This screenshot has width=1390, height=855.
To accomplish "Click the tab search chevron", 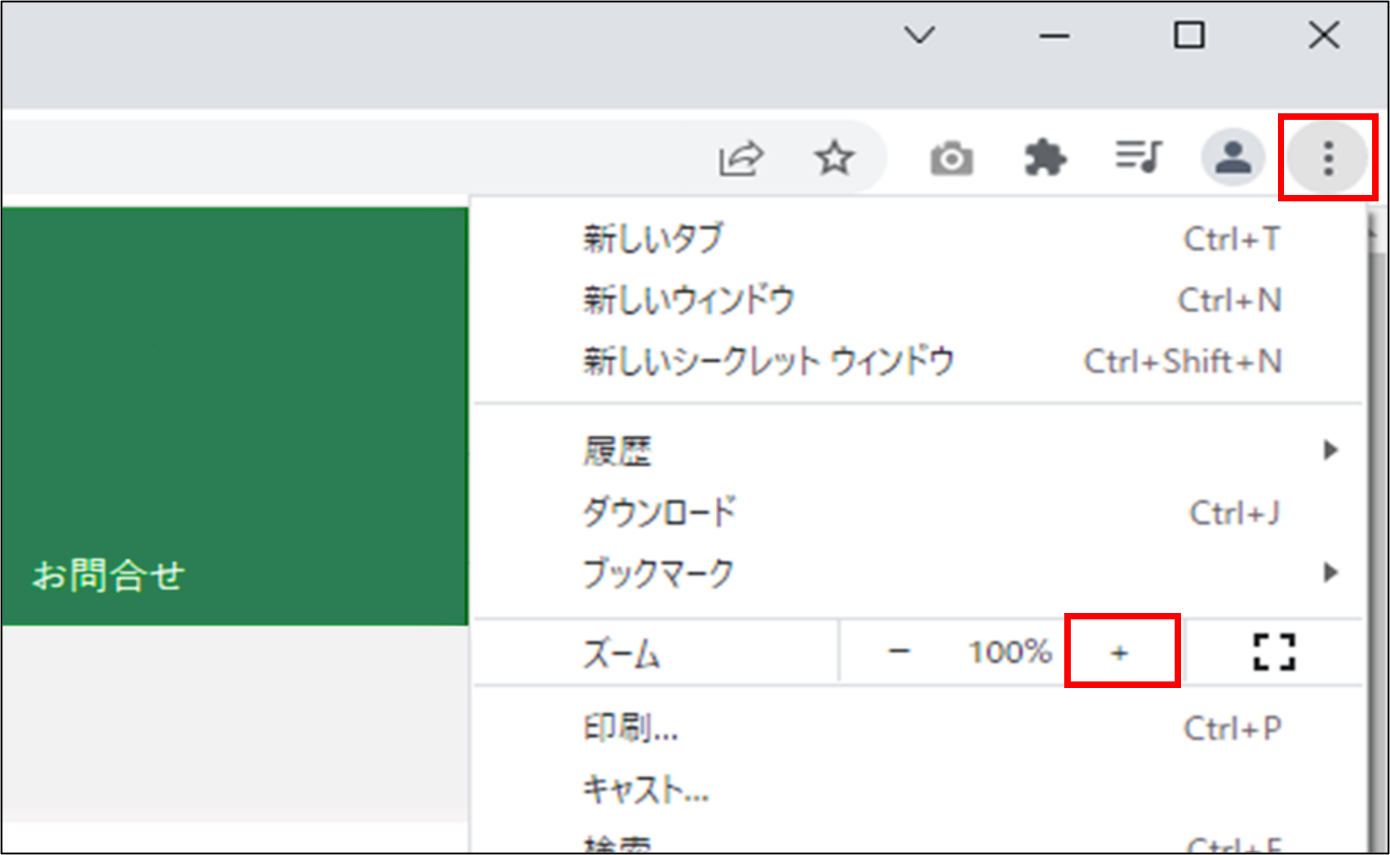I will (x=919, y=35).
